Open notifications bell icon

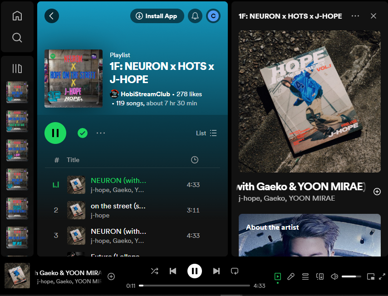click(x=195, y=16)
